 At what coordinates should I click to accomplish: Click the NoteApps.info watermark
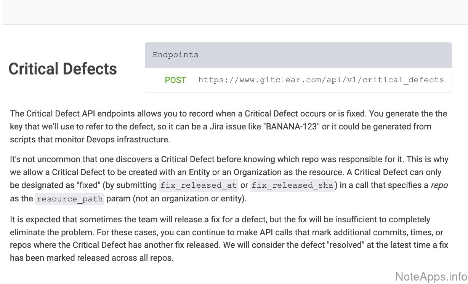pyautogui.click(x=431, y=276)
